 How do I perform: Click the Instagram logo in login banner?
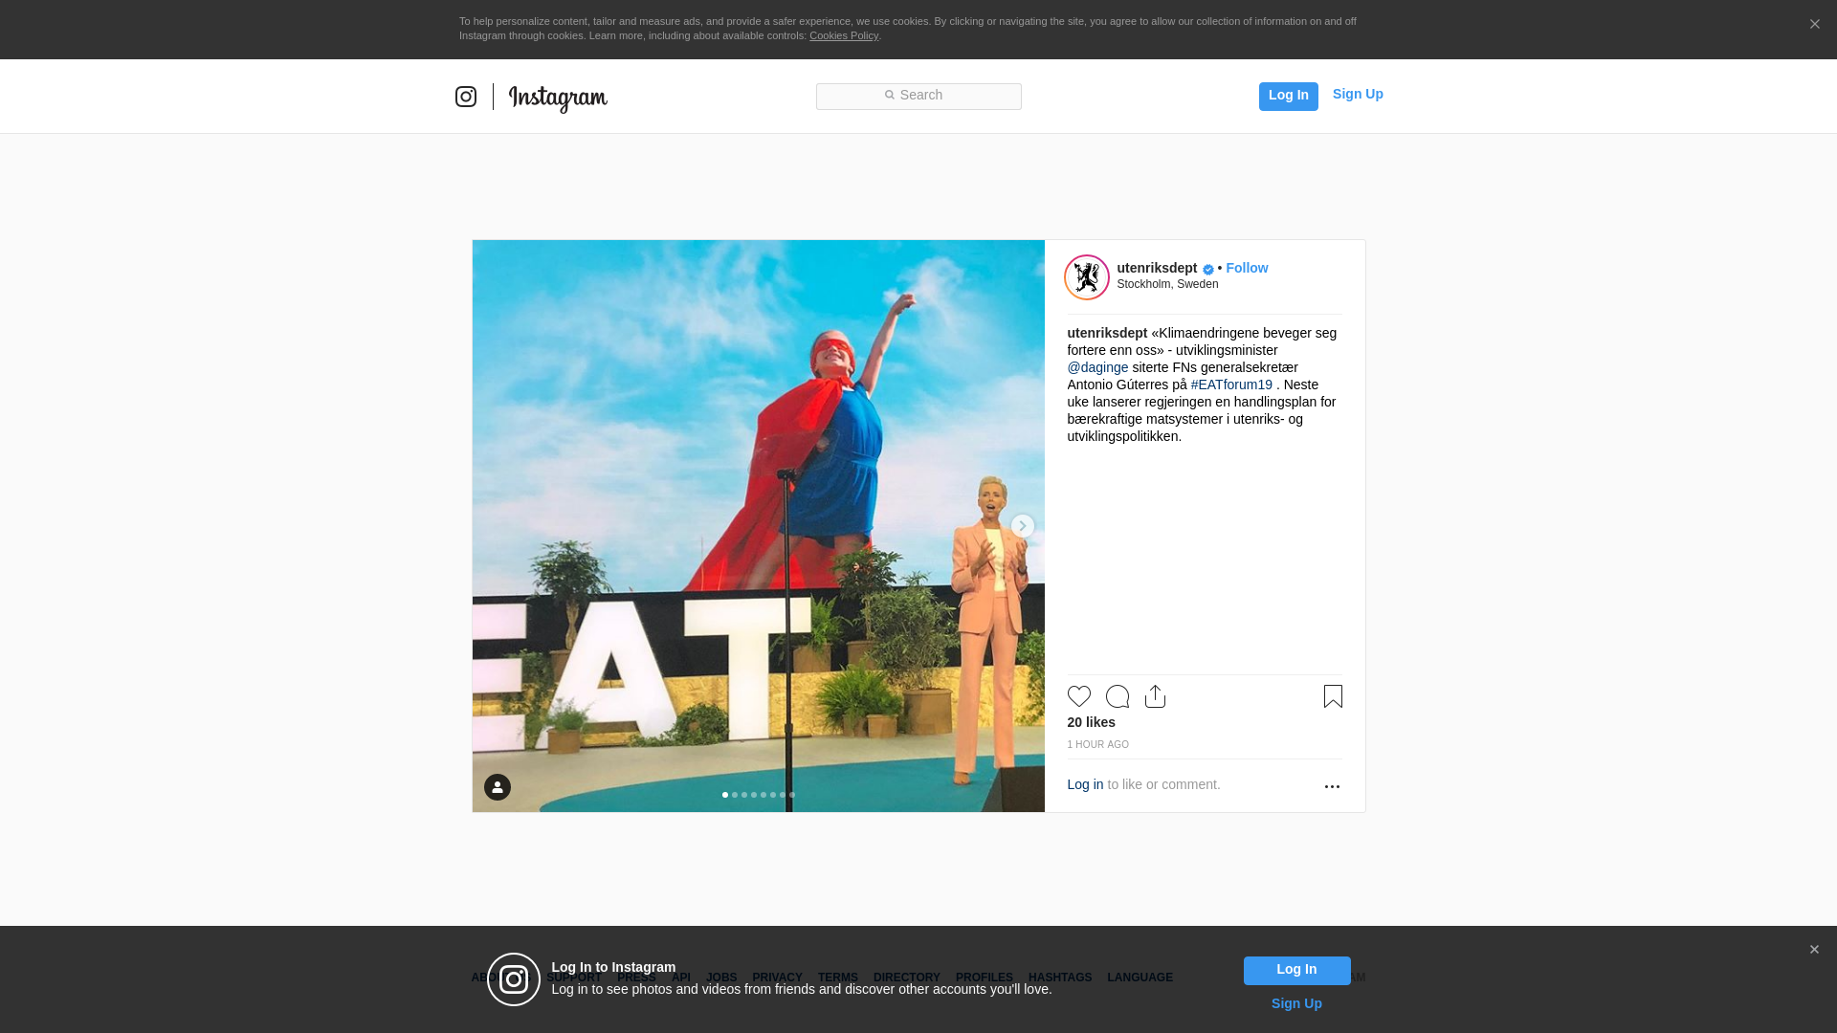tap(514, 979)
